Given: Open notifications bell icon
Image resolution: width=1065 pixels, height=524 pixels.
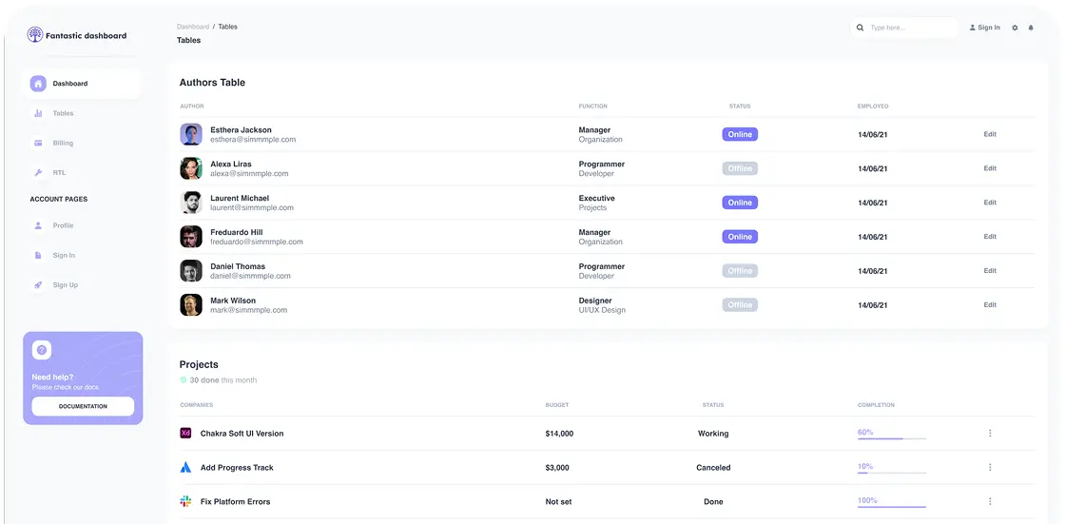Looking at the screenshot, I should pyautogui.click(x=1031, y=28).
